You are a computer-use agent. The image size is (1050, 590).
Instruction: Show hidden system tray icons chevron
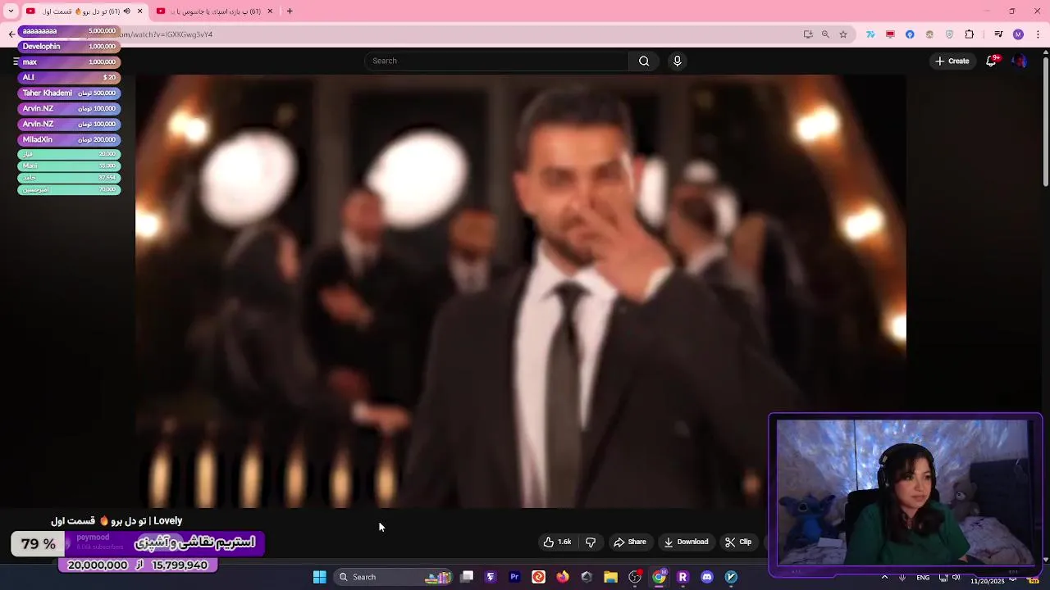pyautogui.click(x=884, y=577)
